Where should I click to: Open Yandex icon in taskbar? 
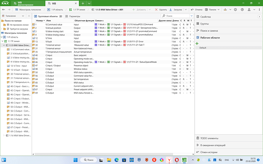pos(154,160)
